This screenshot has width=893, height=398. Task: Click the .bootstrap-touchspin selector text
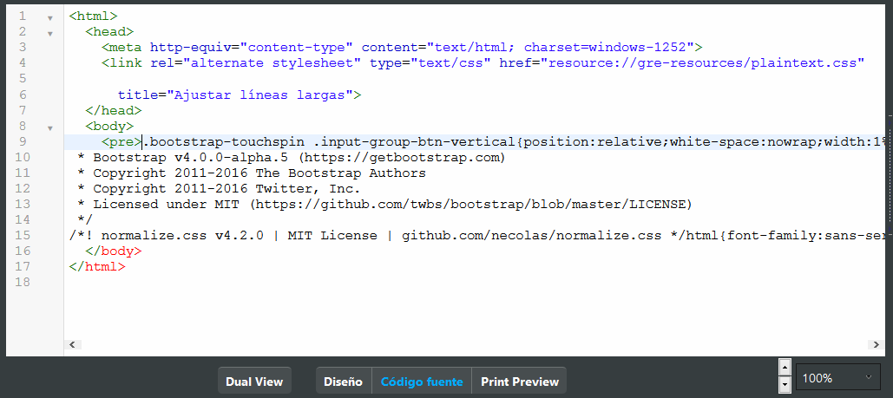click(223, 142)
